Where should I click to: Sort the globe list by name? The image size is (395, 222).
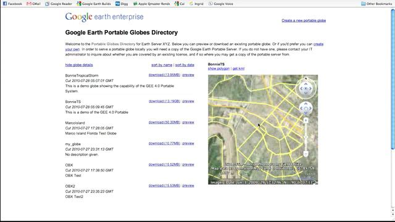162,65
